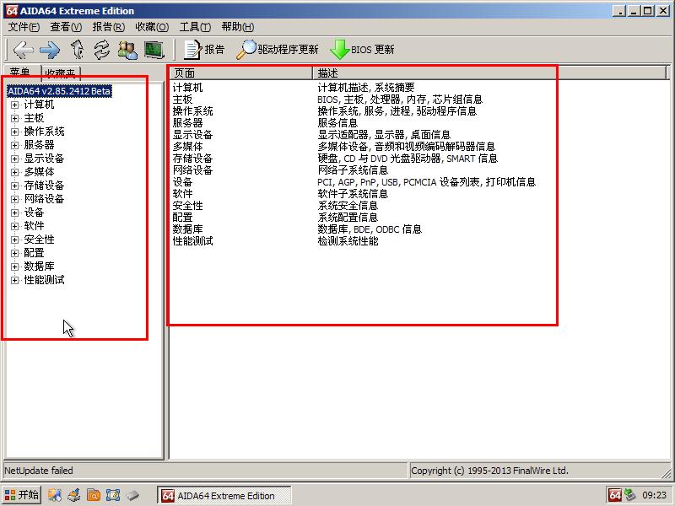Select 显示设备 in the page list

[x=193, y=135]
